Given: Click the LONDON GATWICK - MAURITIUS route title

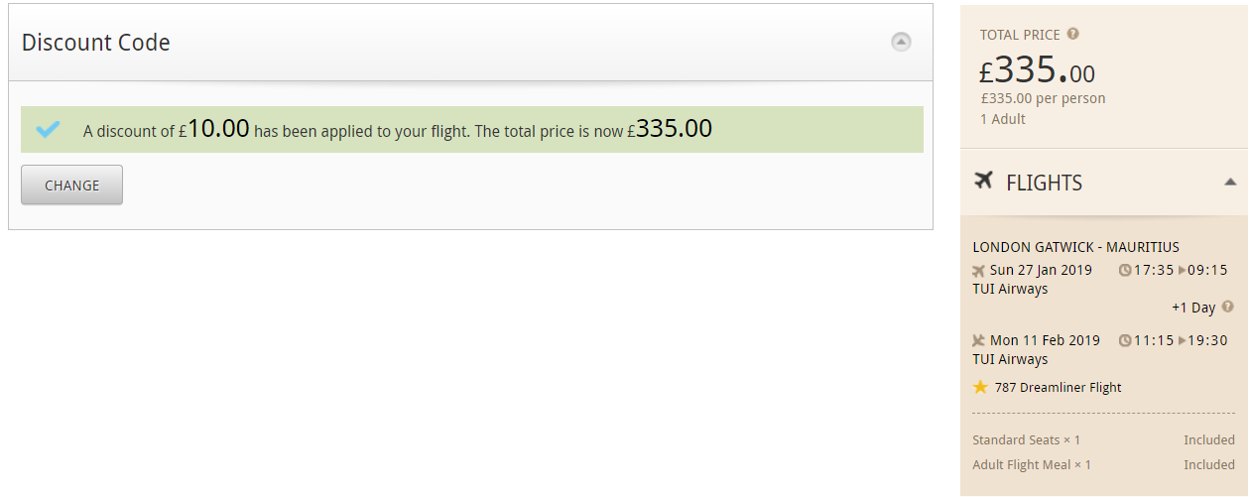Looking at the screenshot, I should [1075, 247].
